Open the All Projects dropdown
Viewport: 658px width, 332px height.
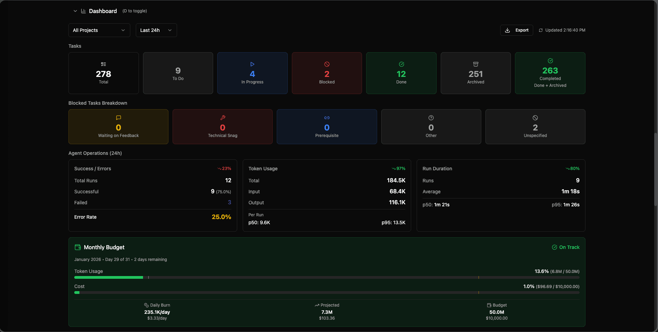[x=99, y=30]
